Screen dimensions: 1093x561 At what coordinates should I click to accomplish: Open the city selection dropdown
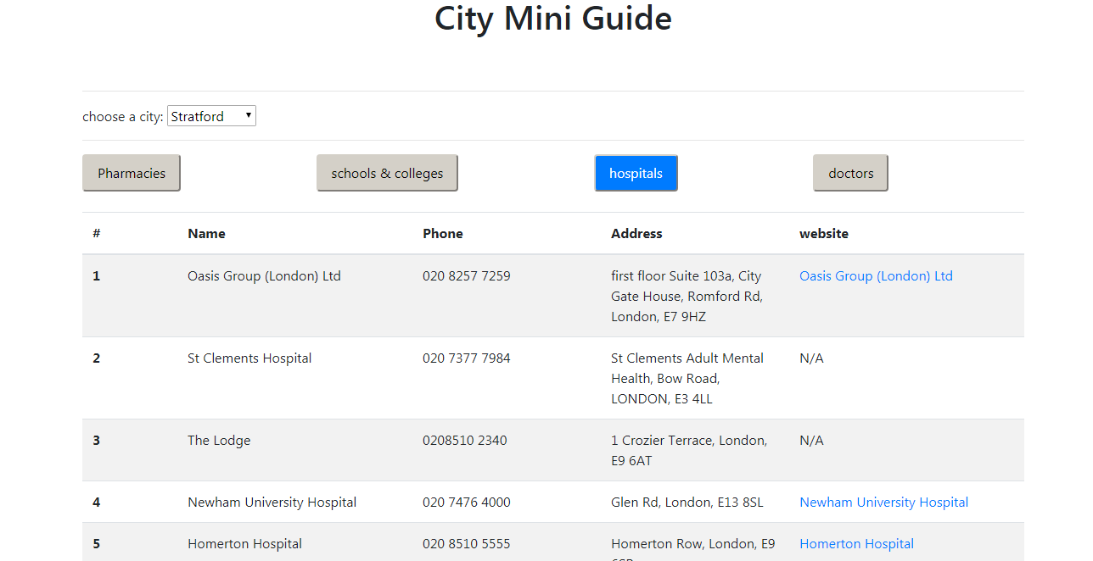pos(211,116)
